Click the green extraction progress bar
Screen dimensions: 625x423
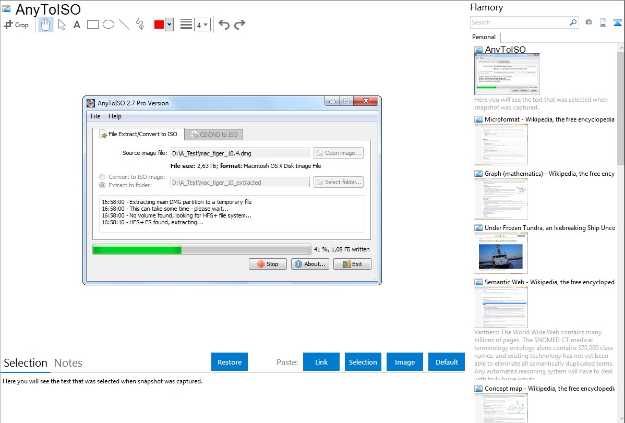point(202,249)
